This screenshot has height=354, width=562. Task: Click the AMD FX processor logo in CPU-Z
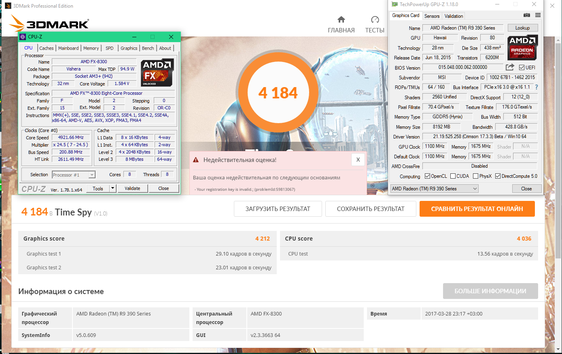coord(157,73)
